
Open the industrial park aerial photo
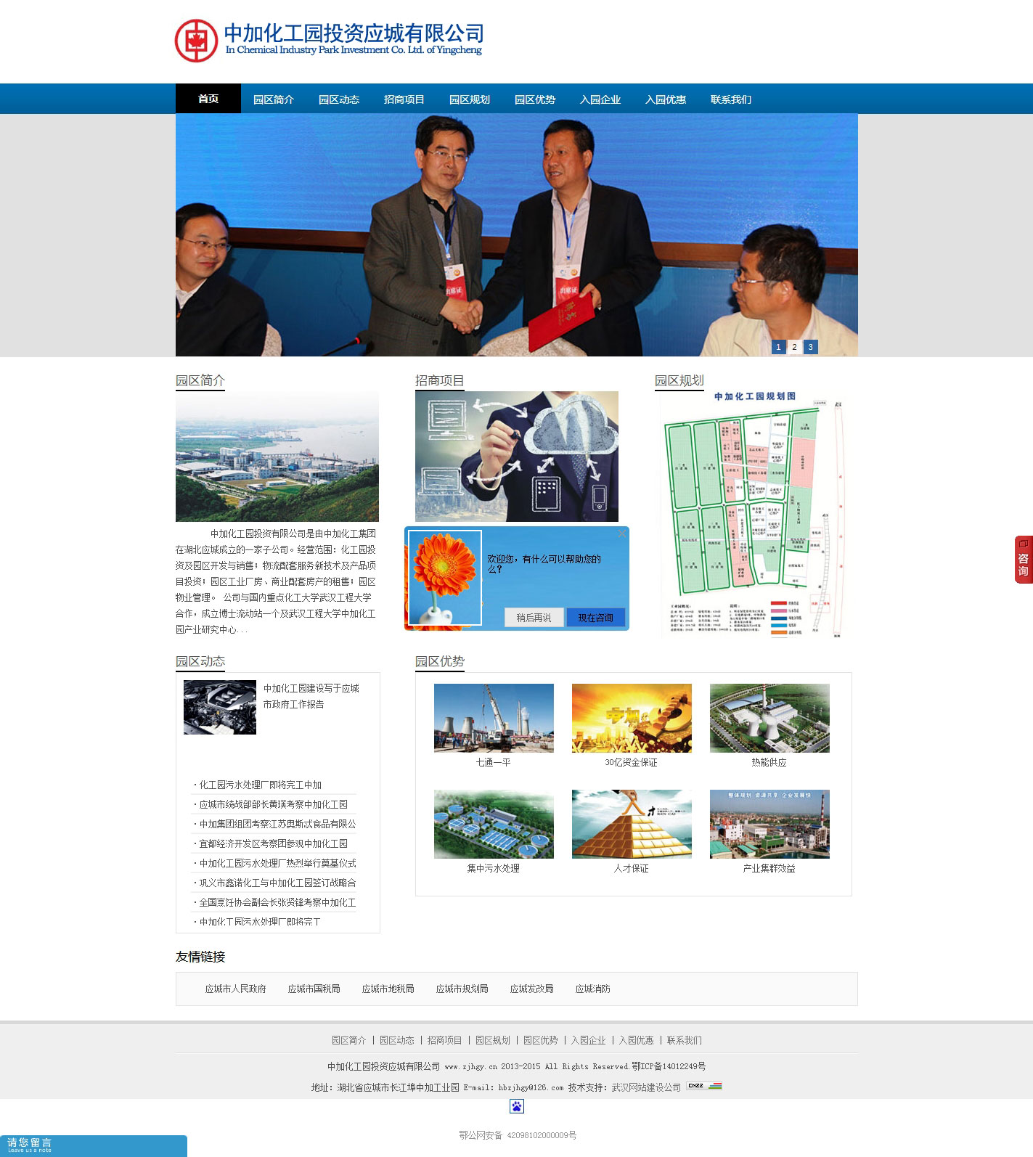pos(277,457)
